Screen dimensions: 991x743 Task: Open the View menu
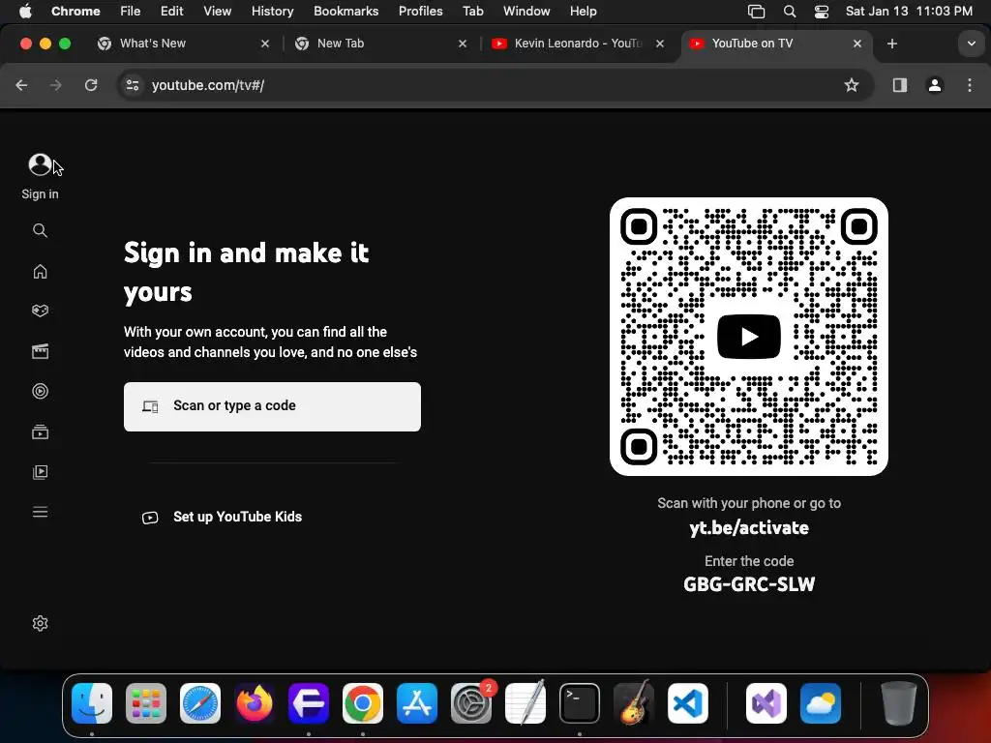coord(217,11)
